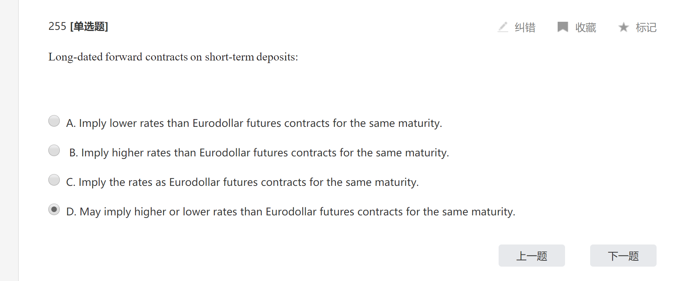The image size is (692, 281).
Task: Go to next question with 下一题
Action: tap(623, 256)
